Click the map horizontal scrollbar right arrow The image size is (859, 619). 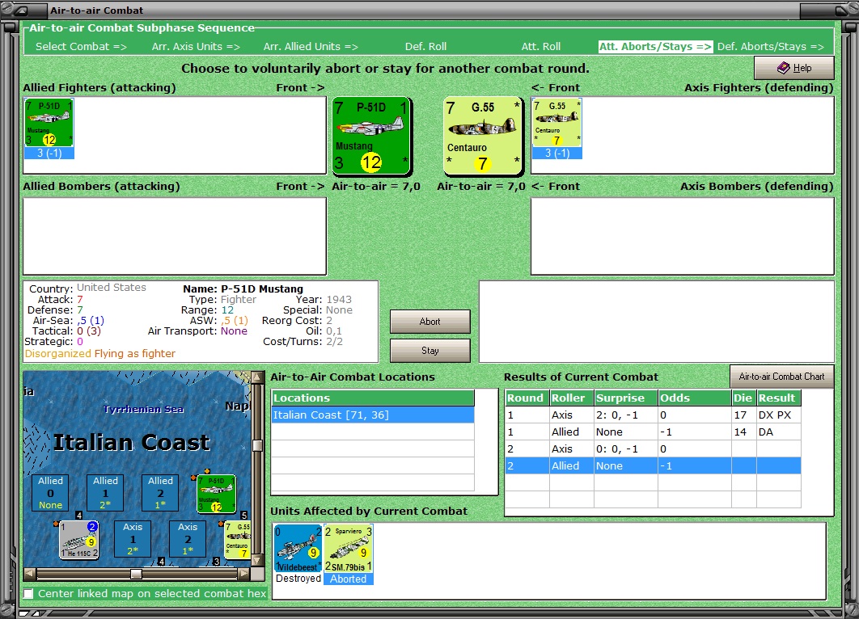click(243, 574)
